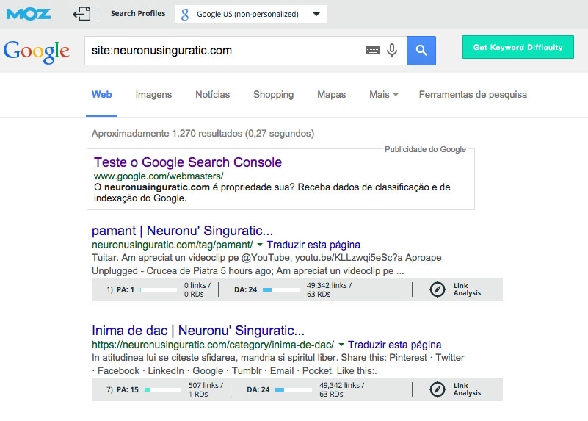Expand the Mais dropdown menu
588x421 pixels.
pos(384,95)
